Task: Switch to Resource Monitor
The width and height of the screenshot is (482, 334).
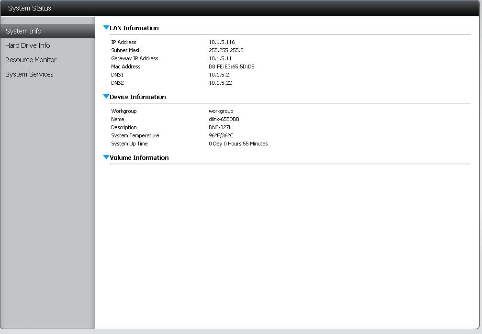Action: (31, 60)
